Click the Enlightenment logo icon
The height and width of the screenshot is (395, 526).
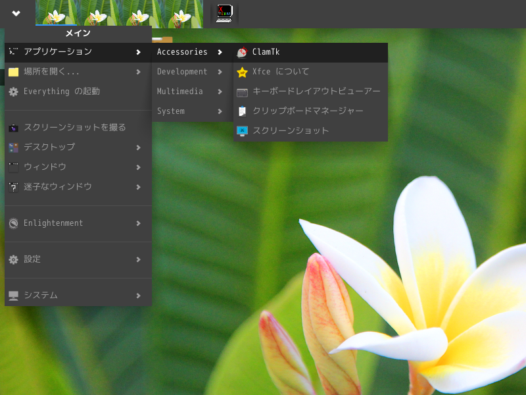[13, 223]
